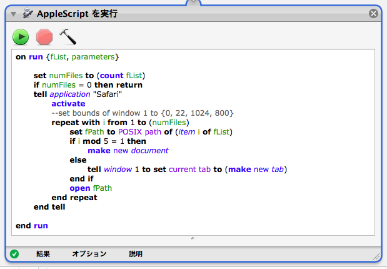Click the AppleScript action icon in header

28,13
